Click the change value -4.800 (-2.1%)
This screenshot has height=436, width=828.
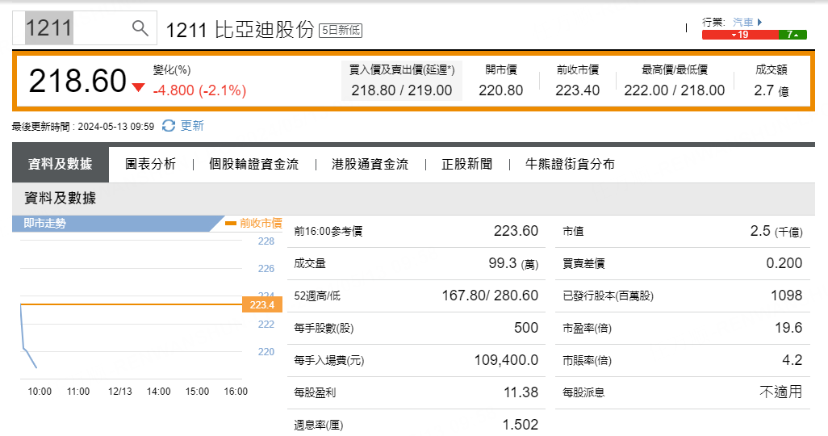(x=199, y=90)
